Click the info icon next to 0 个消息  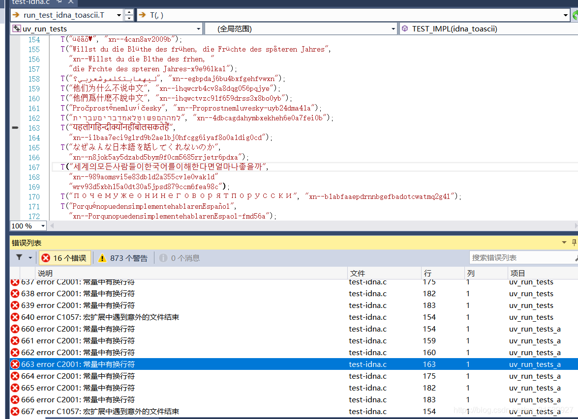[x=163, y=257]
